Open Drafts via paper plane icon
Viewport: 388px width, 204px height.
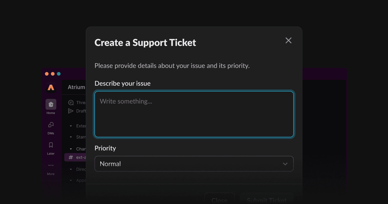[x=71, y=111]
